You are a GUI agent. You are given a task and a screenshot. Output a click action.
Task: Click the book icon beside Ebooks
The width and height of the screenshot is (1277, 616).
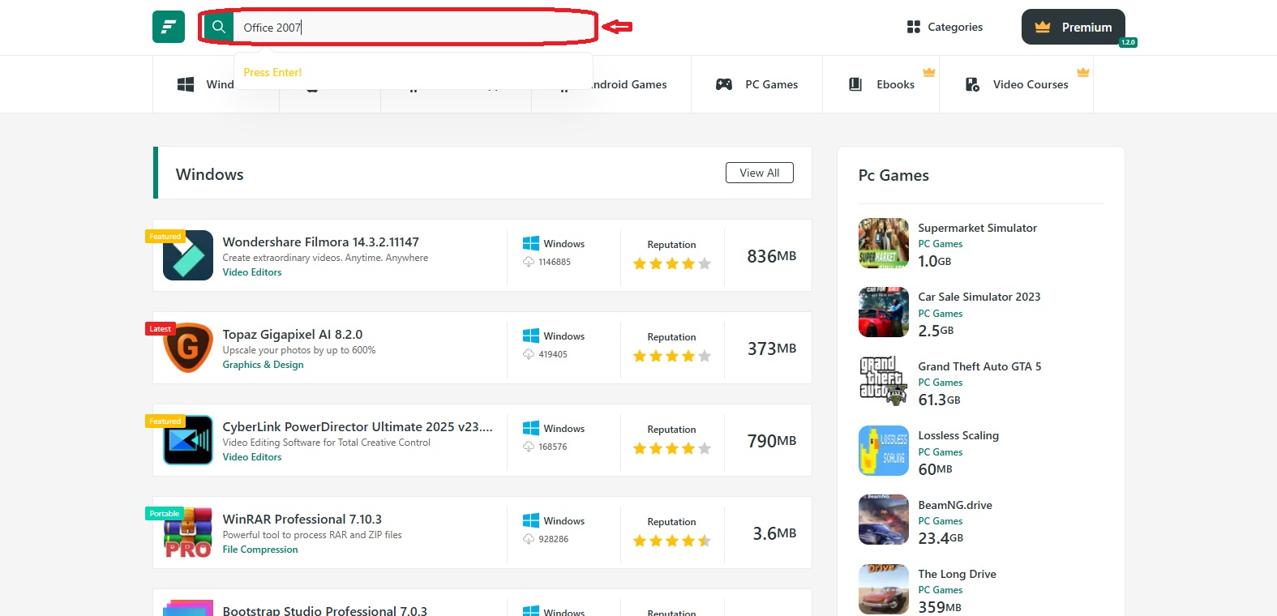click(855, 84)
